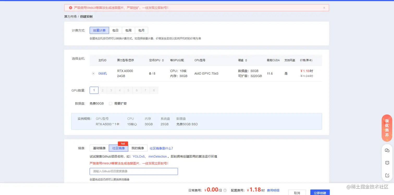Click the red hot badge above 社区镜像

coord(123,144)
